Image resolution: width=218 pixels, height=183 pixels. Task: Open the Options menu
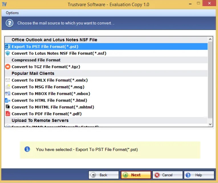[12, 13]
